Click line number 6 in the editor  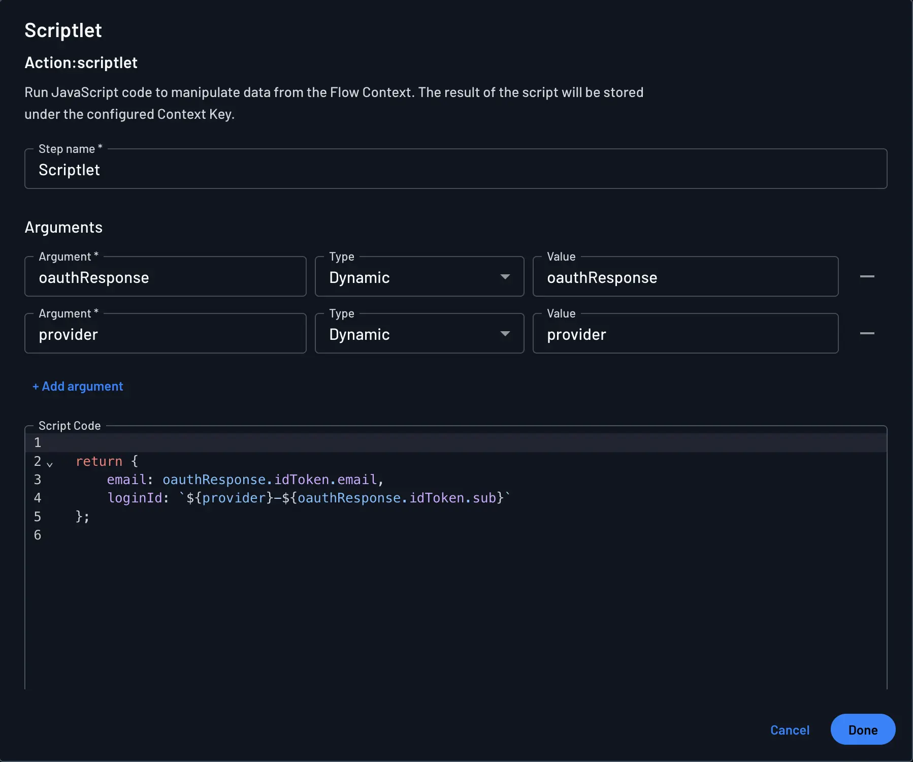38,535
